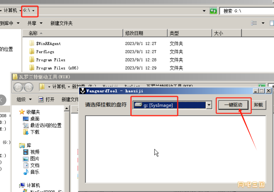
Task: Go forward in the 瓦罗兰特驱动工具 window
Action: [29, 87]
